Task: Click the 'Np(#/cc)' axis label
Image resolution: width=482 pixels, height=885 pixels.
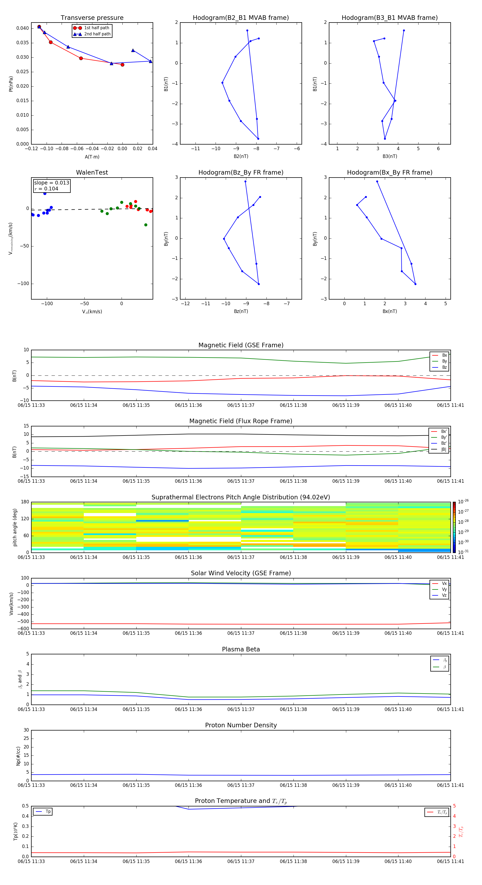Action: (18, 755)
